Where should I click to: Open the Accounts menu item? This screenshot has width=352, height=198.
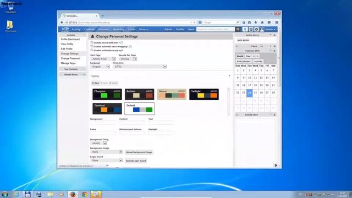pyautogui.click(x=103, y=29)
